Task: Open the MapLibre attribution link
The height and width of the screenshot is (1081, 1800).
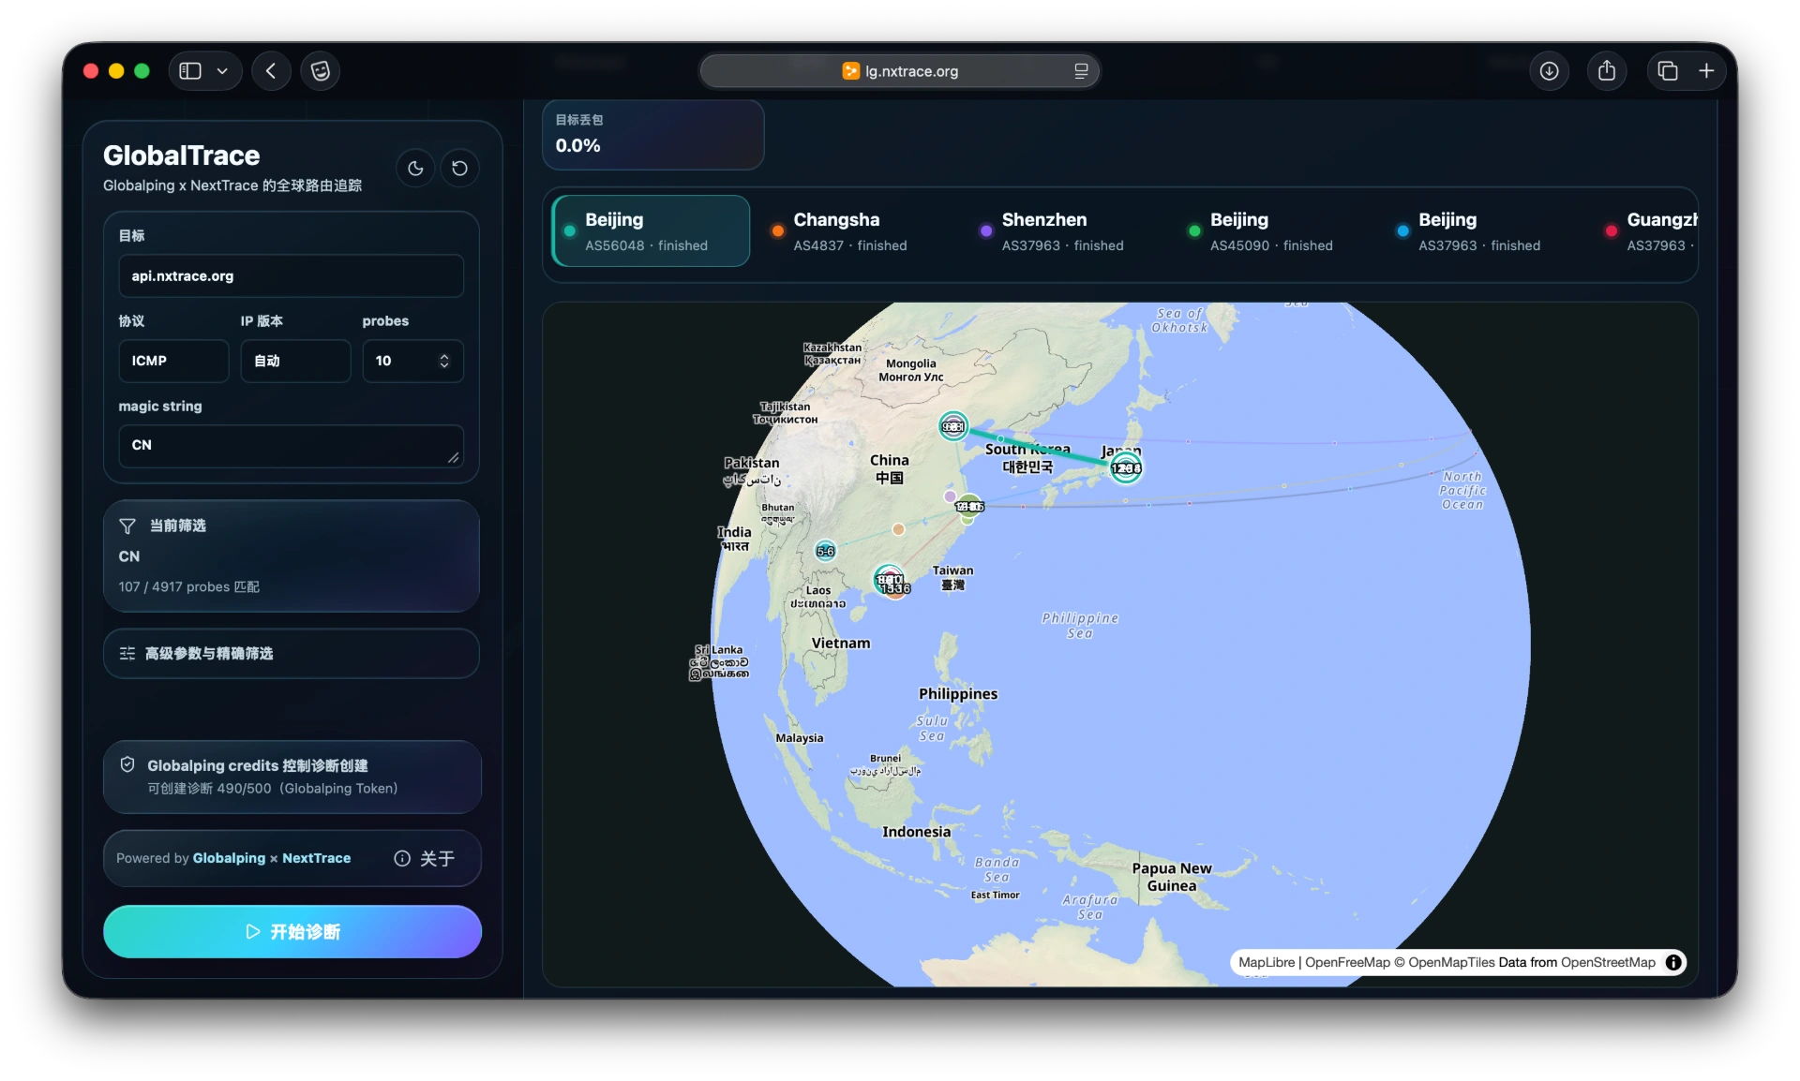Action: (x=1266, y=963)
